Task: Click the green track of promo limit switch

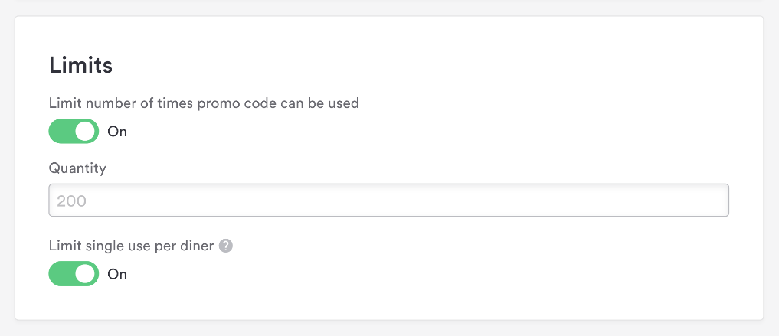Action: (x=61, y=132)
